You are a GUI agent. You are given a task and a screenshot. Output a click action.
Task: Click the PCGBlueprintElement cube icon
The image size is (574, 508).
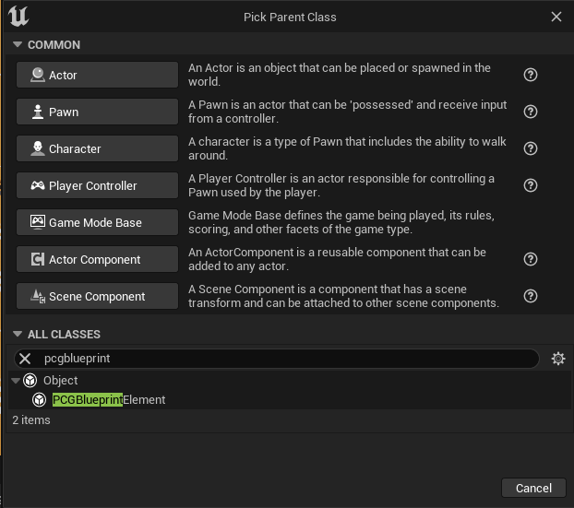click(39, 400)
